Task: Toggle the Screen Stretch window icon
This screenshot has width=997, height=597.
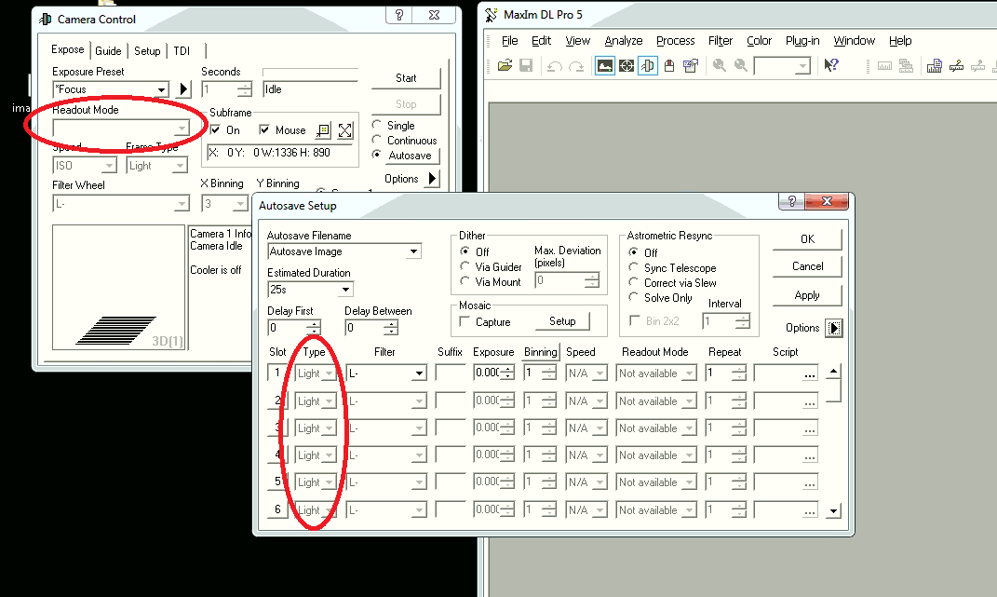Action: tap(605, 65)
